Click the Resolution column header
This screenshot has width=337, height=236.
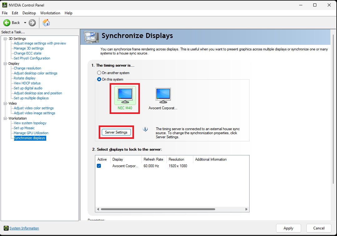click(x=180, y=159)
